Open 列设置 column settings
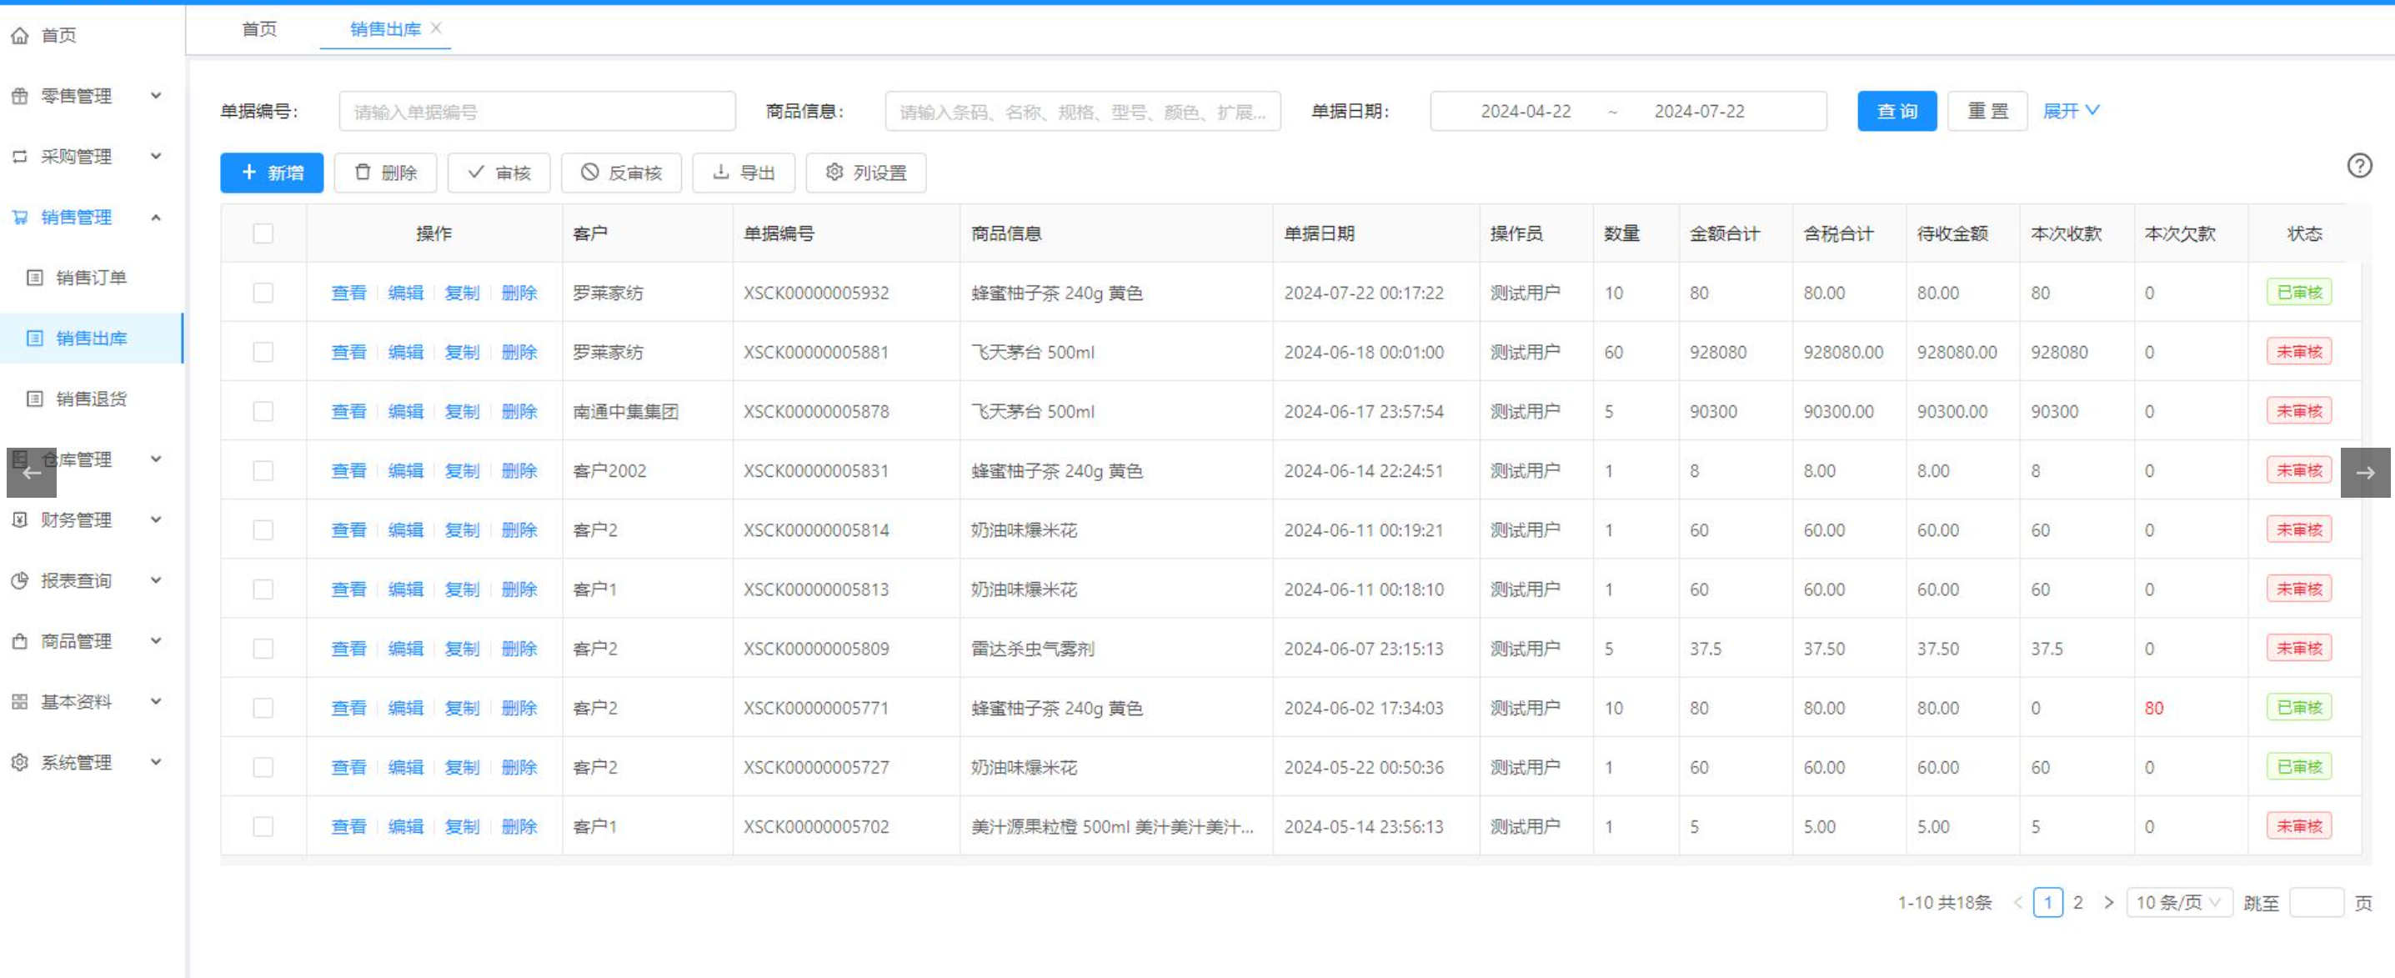This screenshot has width=2395, height=978. [865, 173]
